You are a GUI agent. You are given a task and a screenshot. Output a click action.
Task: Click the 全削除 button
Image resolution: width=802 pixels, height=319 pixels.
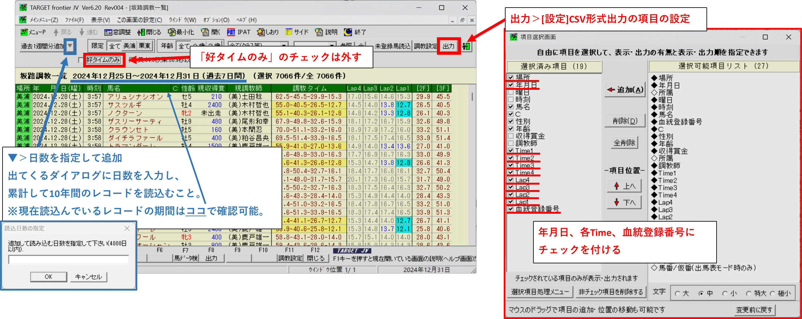click(625, 143)
